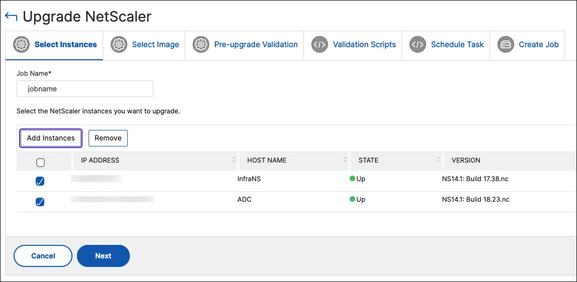This screenshot has height=282, width=577.
Task: Focus the Job Name input field
Action: pos(85,88)
